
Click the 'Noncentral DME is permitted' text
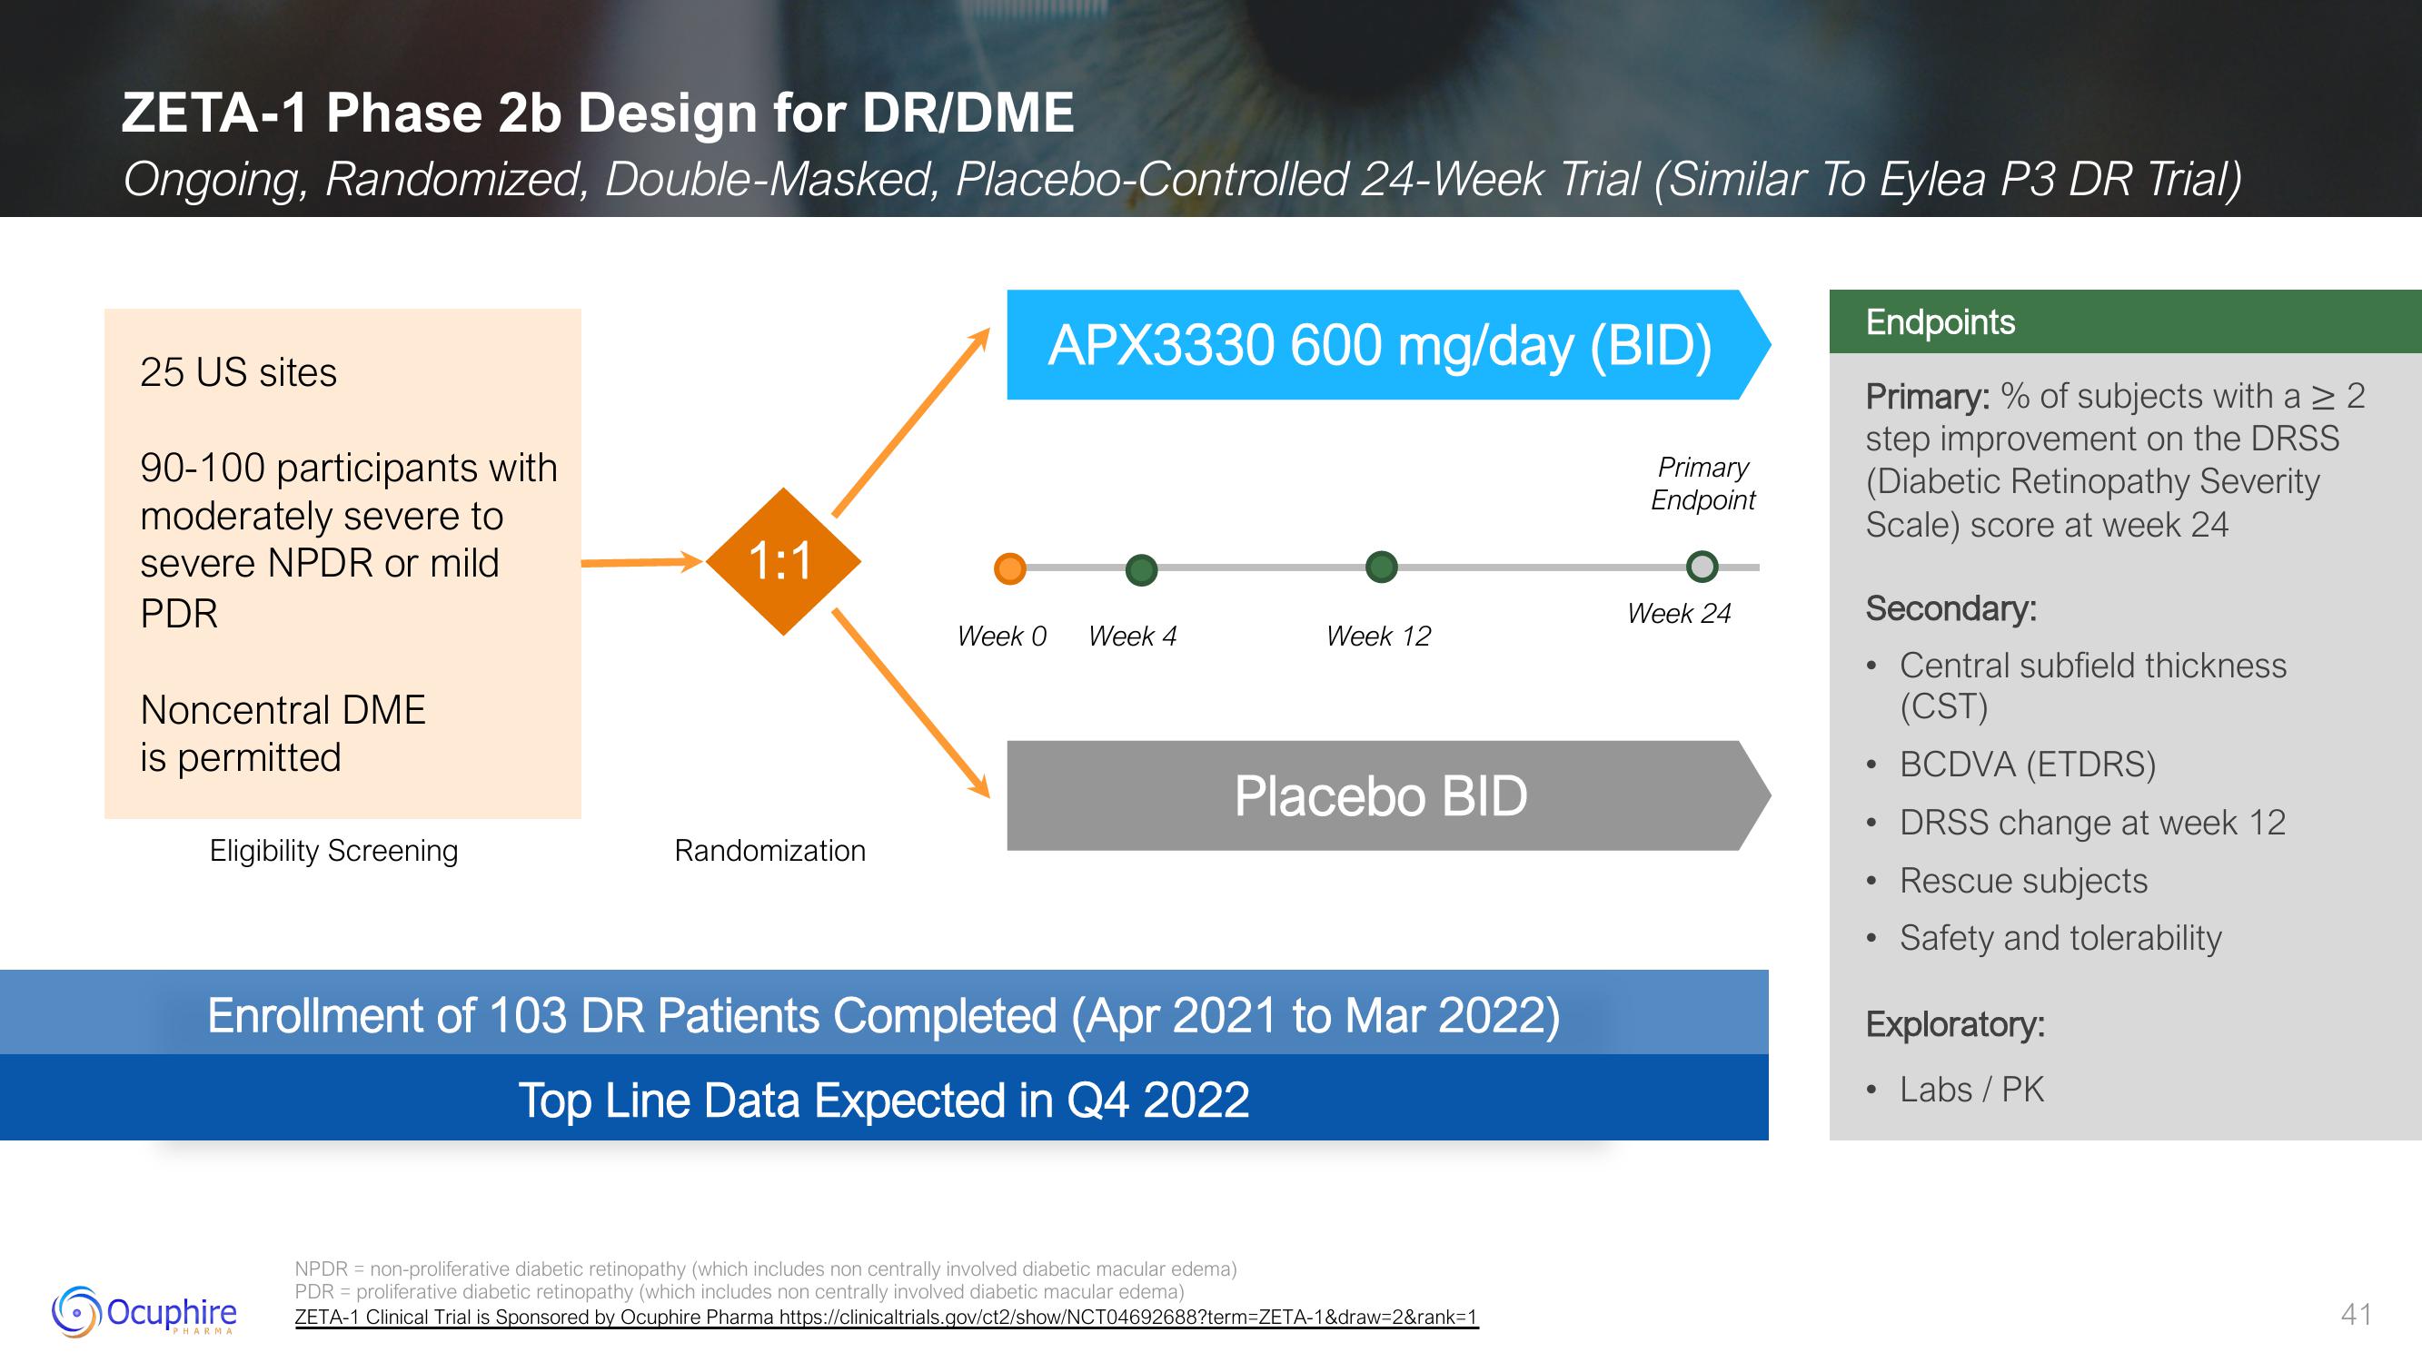point(282,733)
